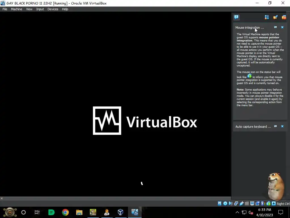Click the muted volume tray icon
This screenshot has height=218, width=290.
click(x=251, y=212)
